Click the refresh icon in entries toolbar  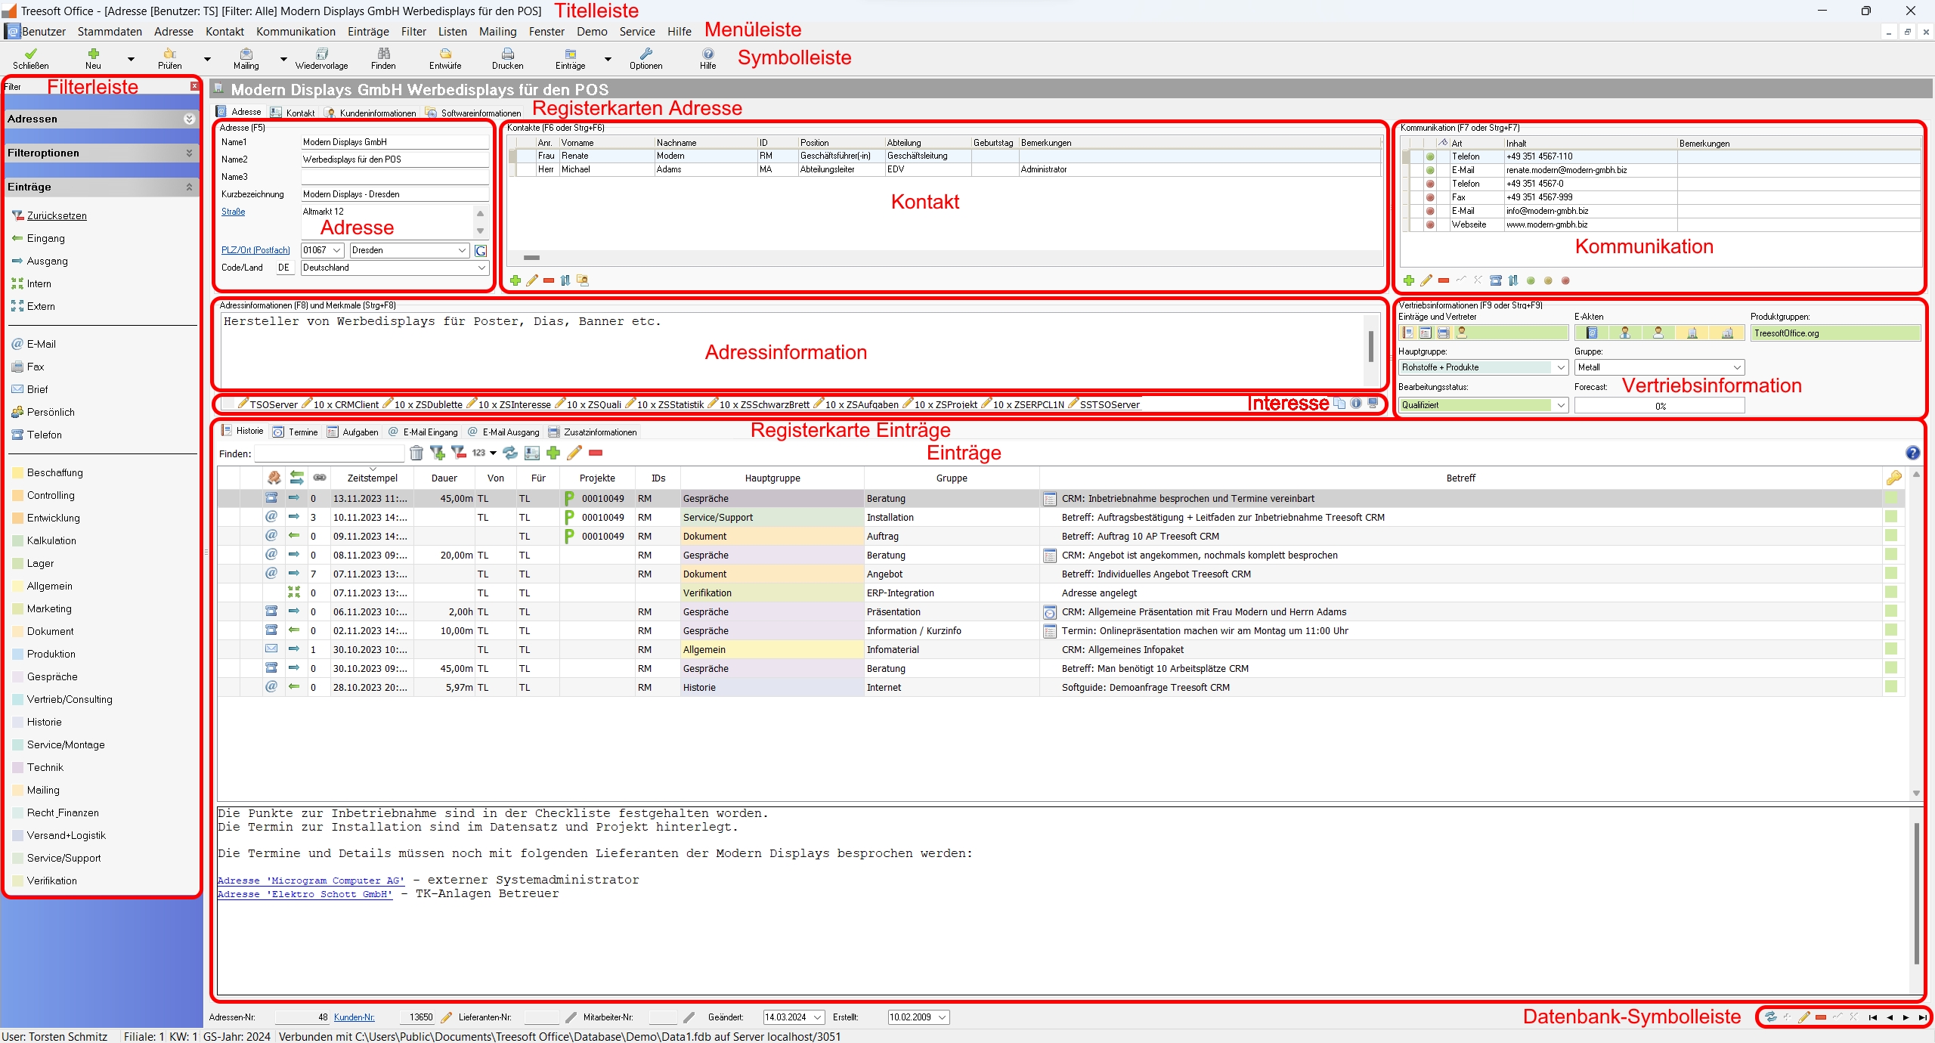tap(510, 453)
